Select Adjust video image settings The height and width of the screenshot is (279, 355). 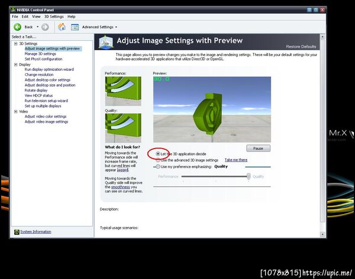point(46,122)
